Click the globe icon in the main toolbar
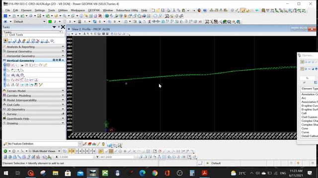Image resolution: width=318 pixels, height=178 pixels. click(107, 16)
